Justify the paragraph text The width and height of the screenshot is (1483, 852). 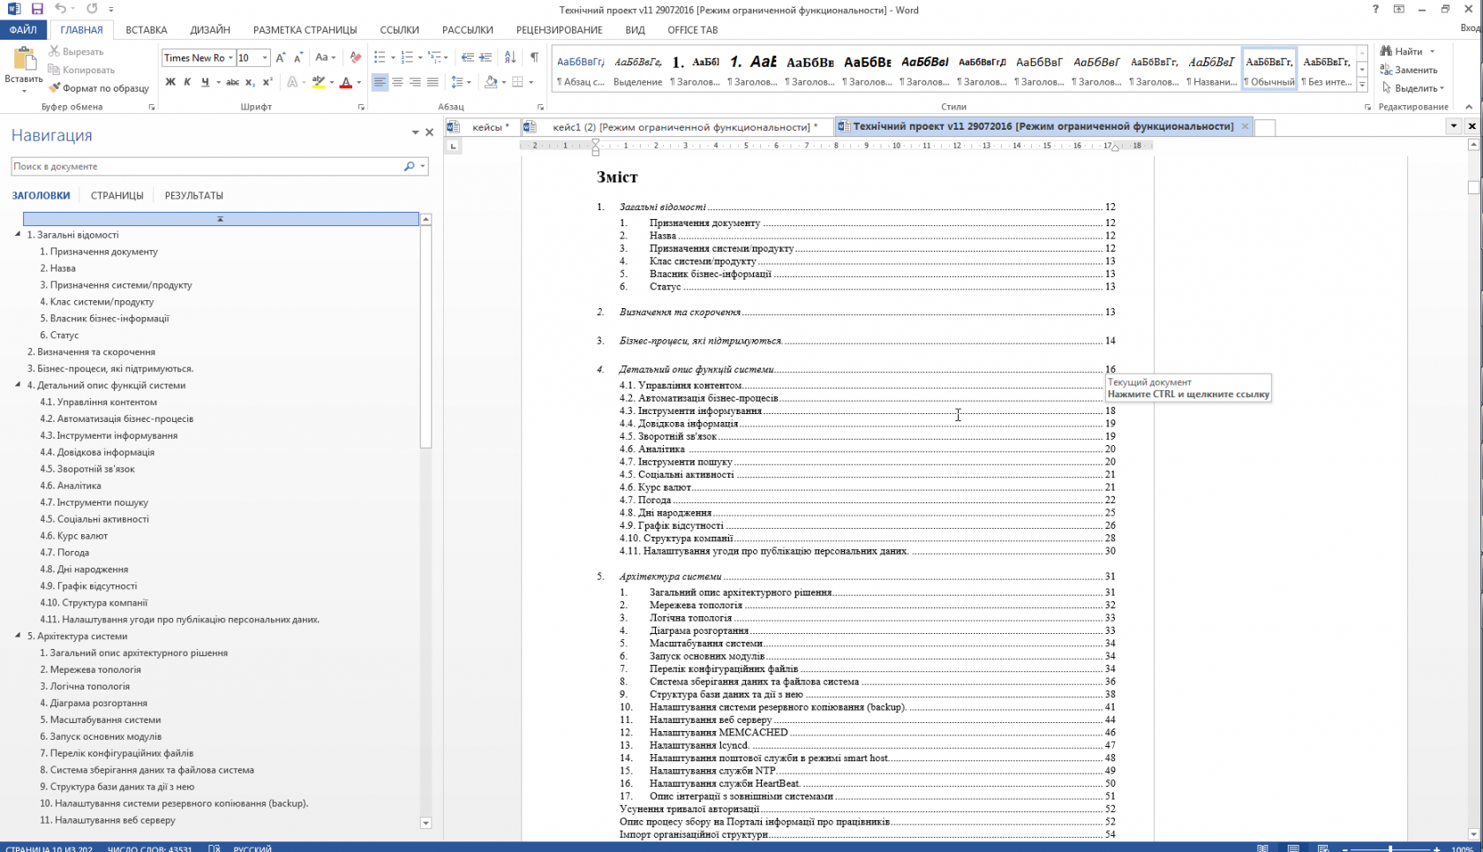(x=433, y=82)
